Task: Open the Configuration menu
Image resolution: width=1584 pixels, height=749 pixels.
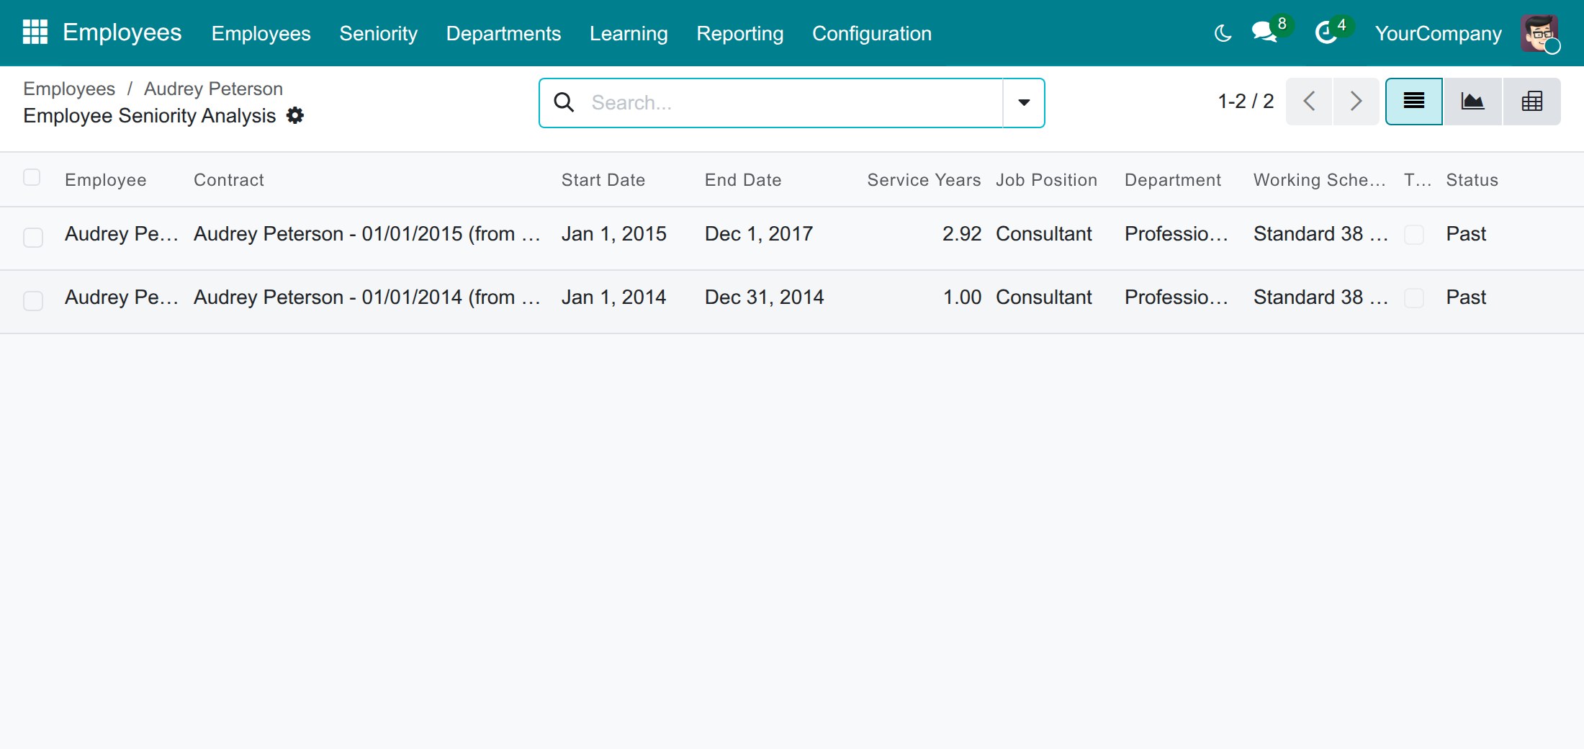Action: coord(872,33)
